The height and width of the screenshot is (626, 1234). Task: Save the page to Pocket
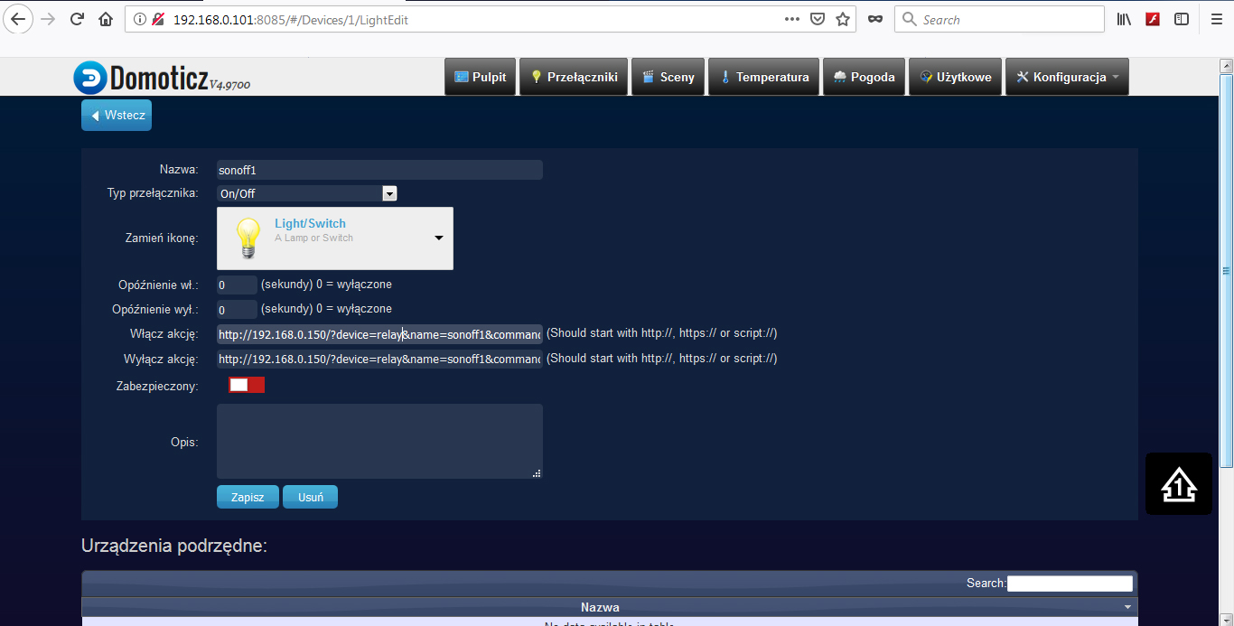point(817,19)
